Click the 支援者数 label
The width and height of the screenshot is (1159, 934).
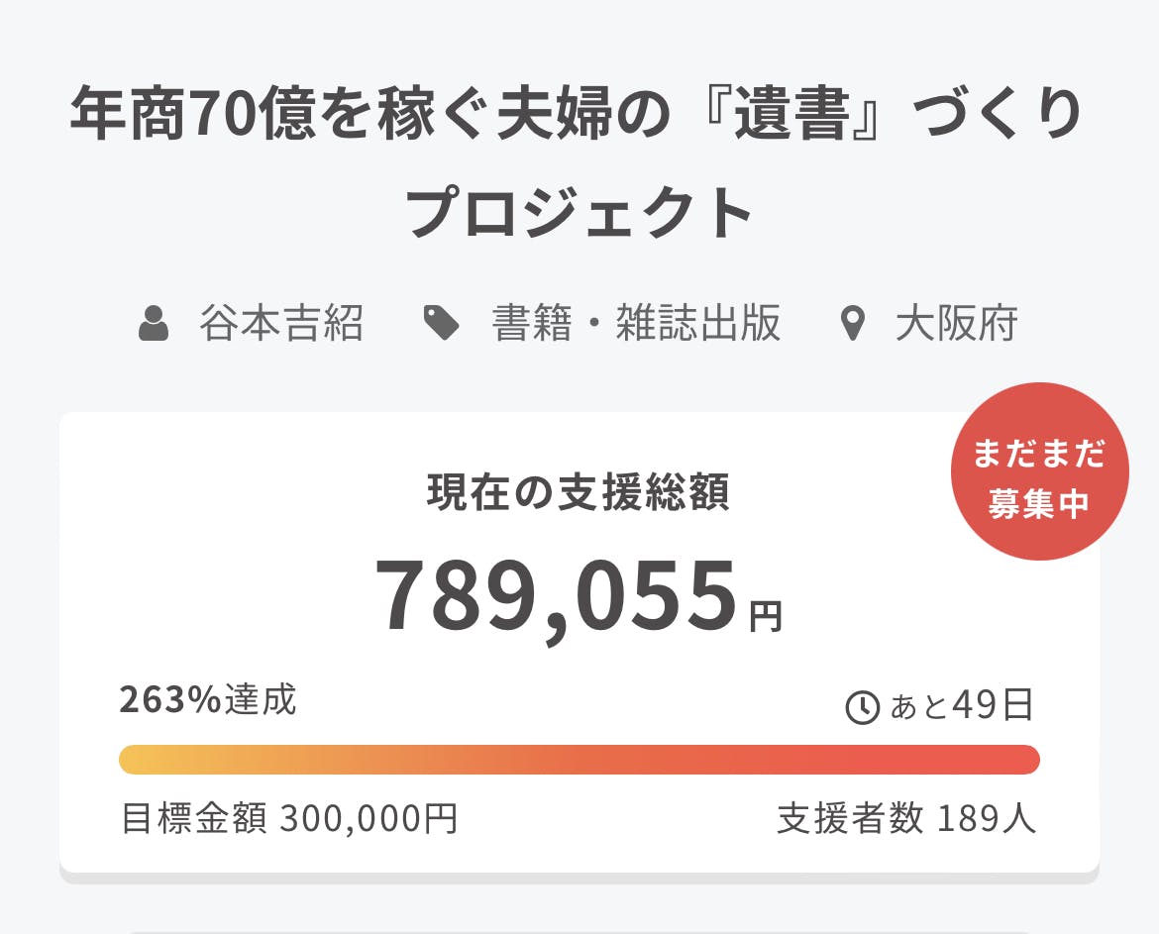[850, 819]
